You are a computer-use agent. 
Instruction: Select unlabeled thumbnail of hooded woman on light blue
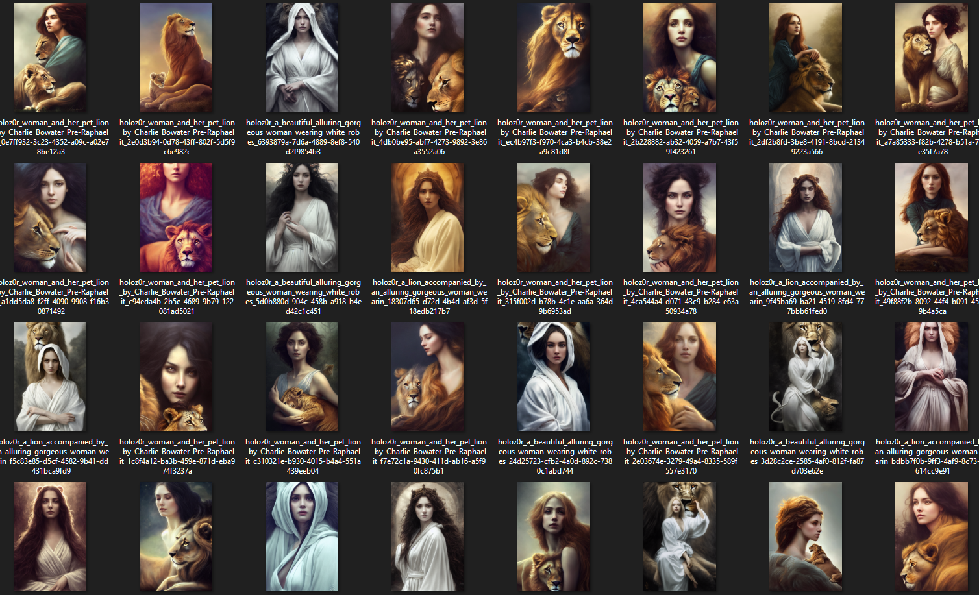point(302,537)
